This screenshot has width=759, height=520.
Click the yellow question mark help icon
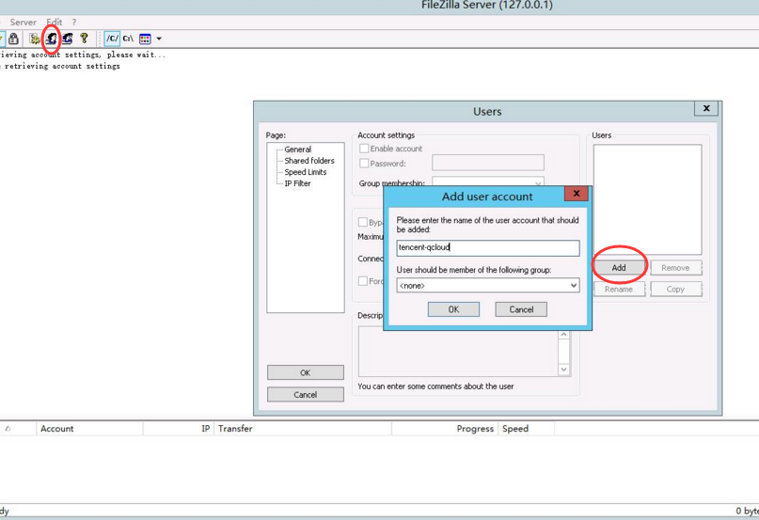[x=84, y=39]
